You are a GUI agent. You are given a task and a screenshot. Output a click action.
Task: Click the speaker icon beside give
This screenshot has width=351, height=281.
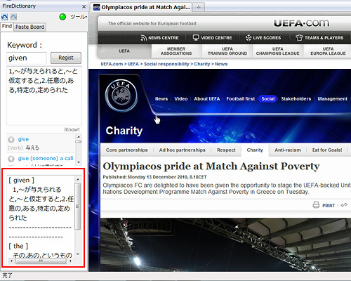pos(11,140)
